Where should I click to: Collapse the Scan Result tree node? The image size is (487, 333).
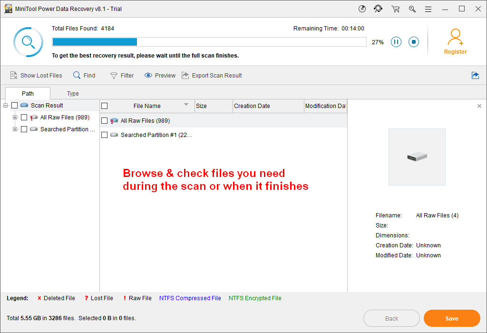click(5, 106)
